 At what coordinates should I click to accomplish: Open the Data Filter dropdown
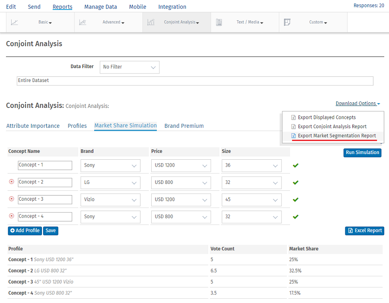tap(129, 67)
